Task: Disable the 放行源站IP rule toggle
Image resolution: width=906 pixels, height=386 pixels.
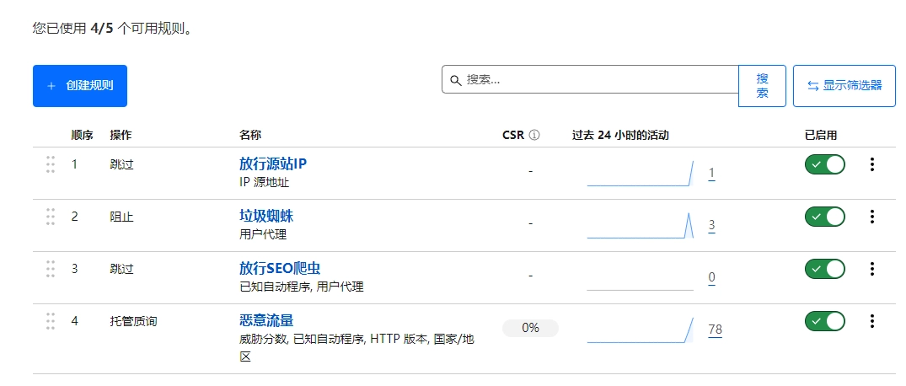Action: click(825, 164)
